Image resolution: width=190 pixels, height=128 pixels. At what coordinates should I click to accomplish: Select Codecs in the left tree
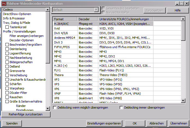(8, 10)
